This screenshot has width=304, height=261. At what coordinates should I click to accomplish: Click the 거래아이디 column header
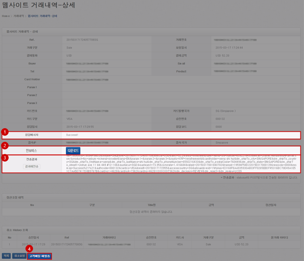coord(109,238)
